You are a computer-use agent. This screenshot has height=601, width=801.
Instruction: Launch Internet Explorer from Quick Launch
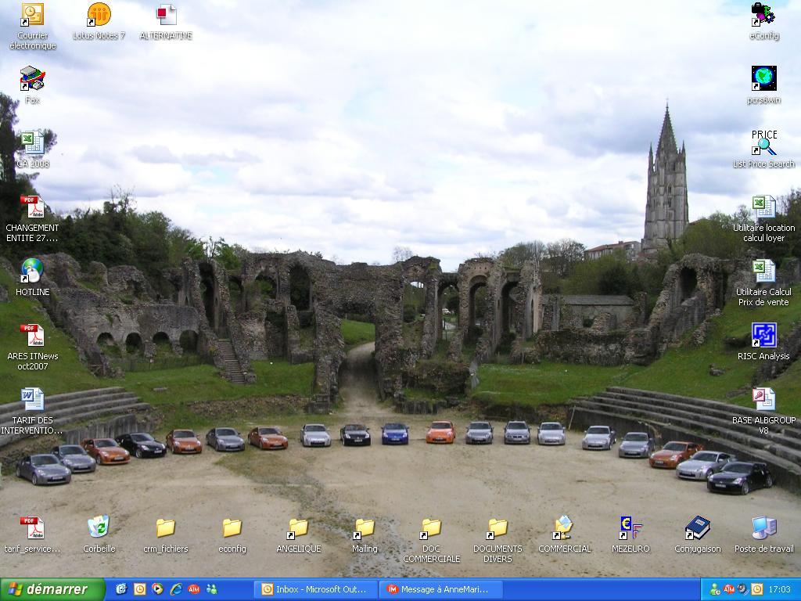(x=176, y=589)
